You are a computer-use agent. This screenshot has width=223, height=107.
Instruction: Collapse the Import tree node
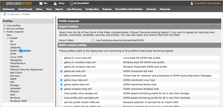(x=8, y=38)
